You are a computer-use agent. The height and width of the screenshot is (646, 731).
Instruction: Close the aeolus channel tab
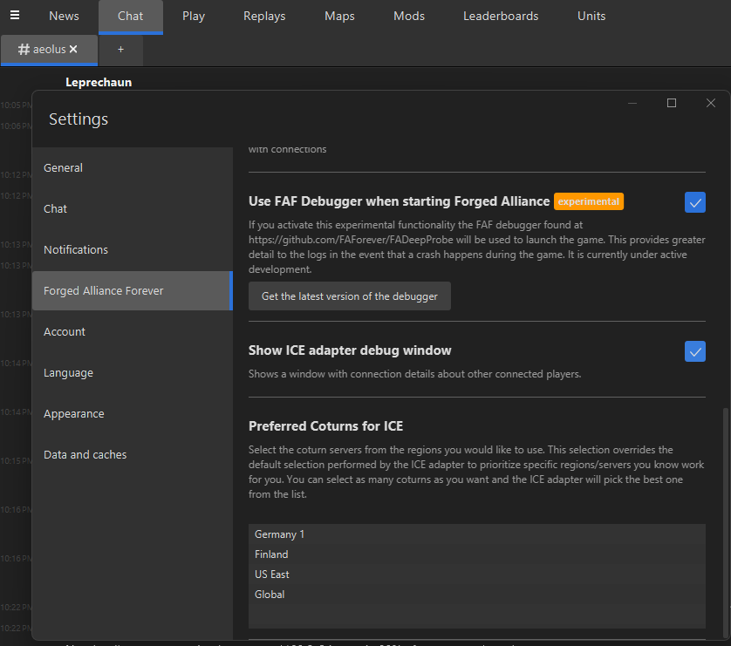[73, 49]
